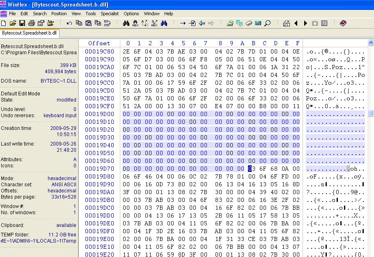
Task: Click the Go To Sector arrow-page icon
Action: [192, 23]
